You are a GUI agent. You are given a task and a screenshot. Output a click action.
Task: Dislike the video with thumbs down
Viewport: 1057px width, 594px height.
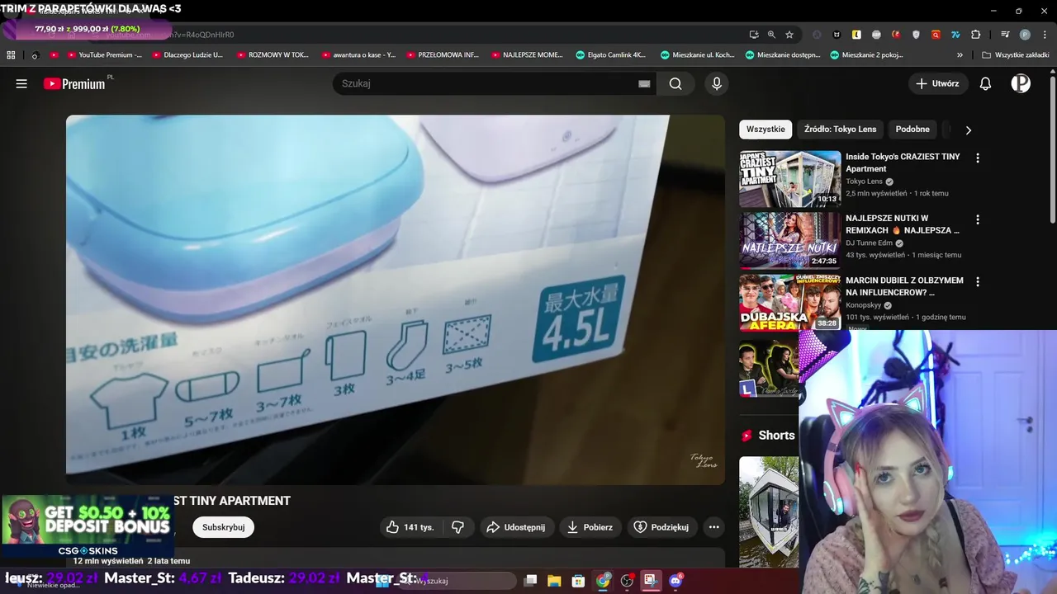457,527
